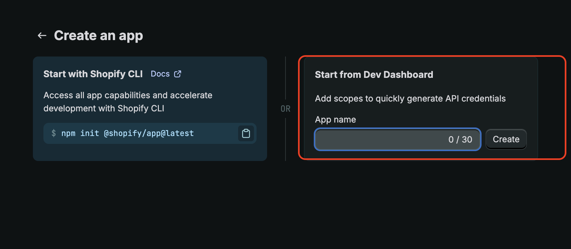The image size is (571, 249).
Task: Click 'Access all app capabilities' description text
Action: [128, 102]
